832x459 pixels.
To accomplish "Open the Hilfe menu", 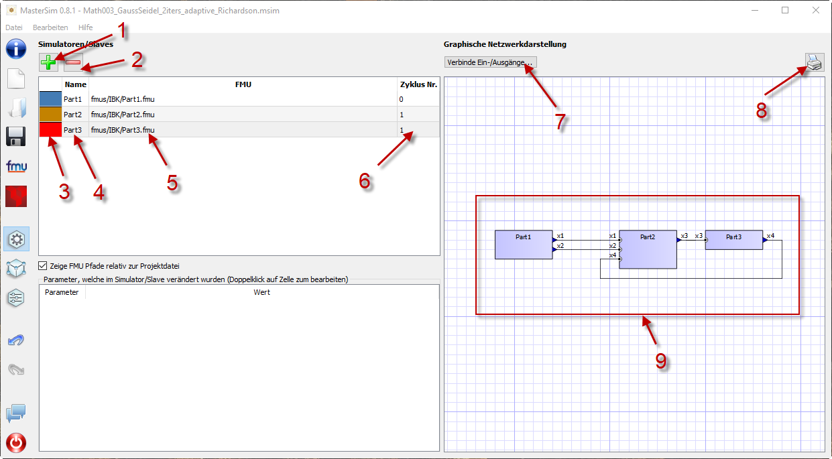I will click(x=86, y=27).
